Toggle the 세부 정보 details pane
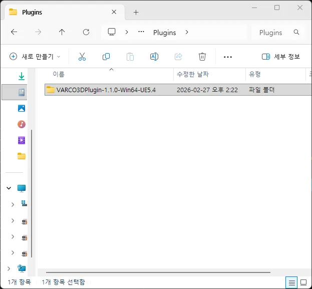 (x=281, y=57)
